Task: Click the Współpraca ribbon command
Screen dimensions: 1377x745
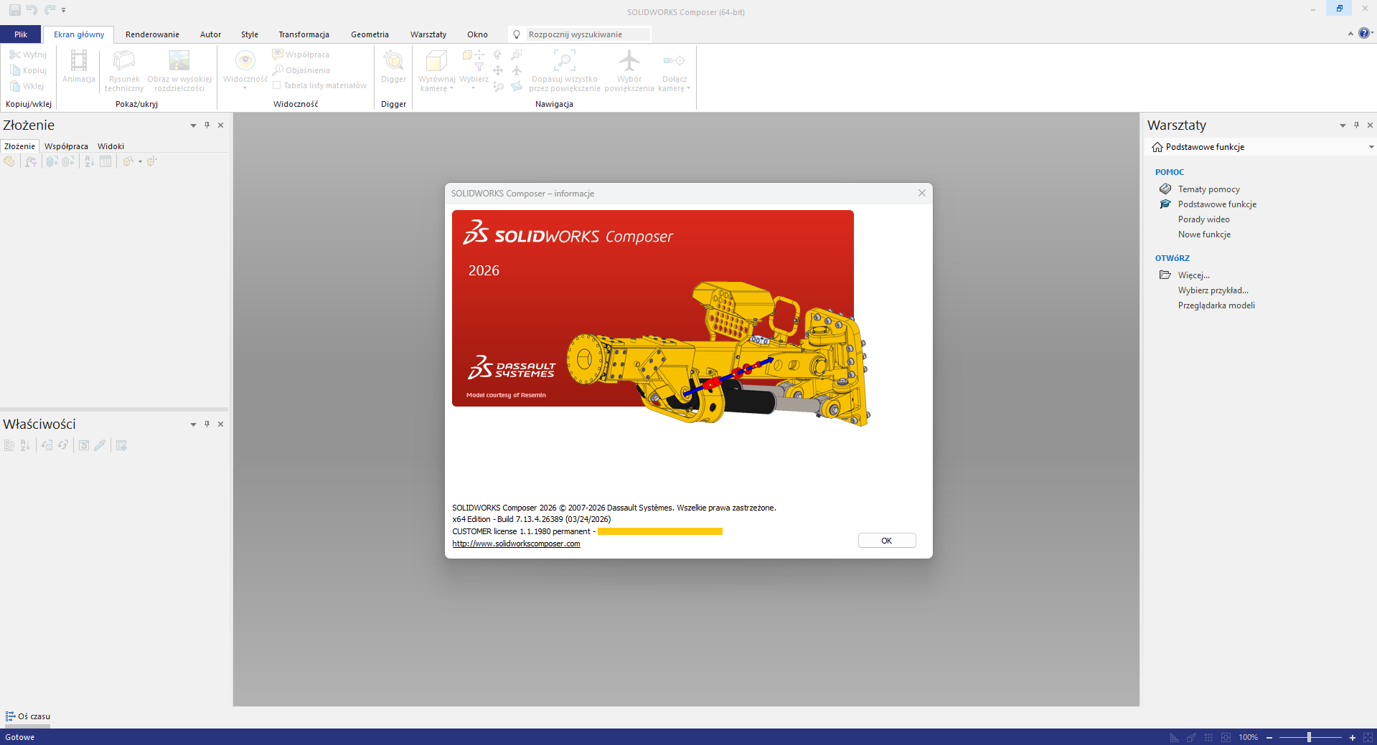Action: click(301, 54)
